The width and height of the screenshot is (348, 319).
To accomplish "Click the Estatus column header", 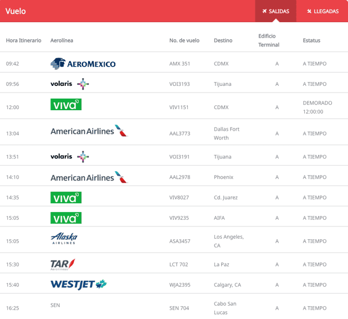I will (311, 40).
